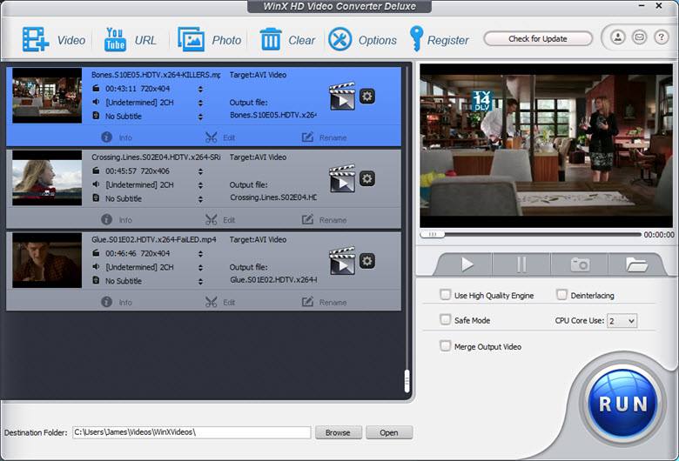
Task: Open the YouTube URL downloader icon
Action: [115, 40]
